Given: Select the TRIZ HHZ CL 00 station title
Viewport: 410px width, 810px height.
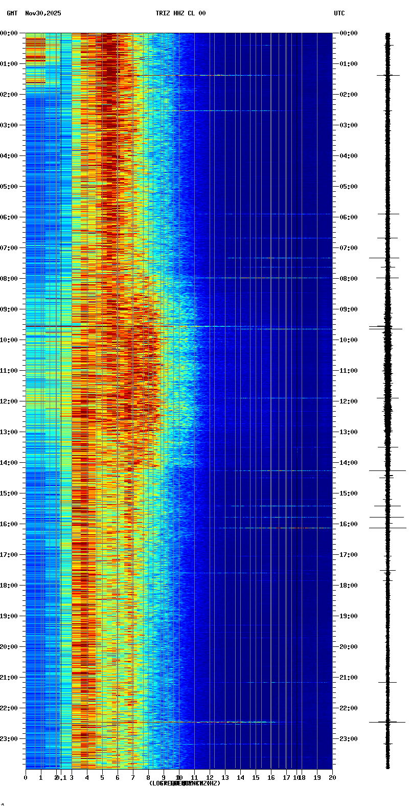Looking at the screenshot, I should 180,13.
